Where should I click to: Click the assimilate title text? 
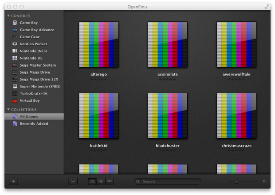coord(168,74)
